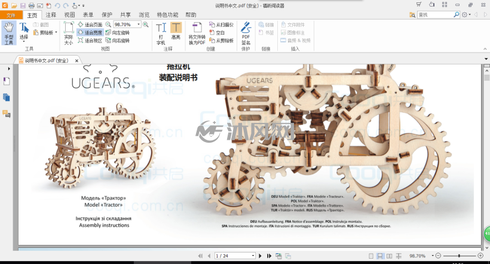Expand the Select tool dropdown arrow
The width and height of the screenshot is (490, 264).
pyautogui.click(x=24, y=42)
